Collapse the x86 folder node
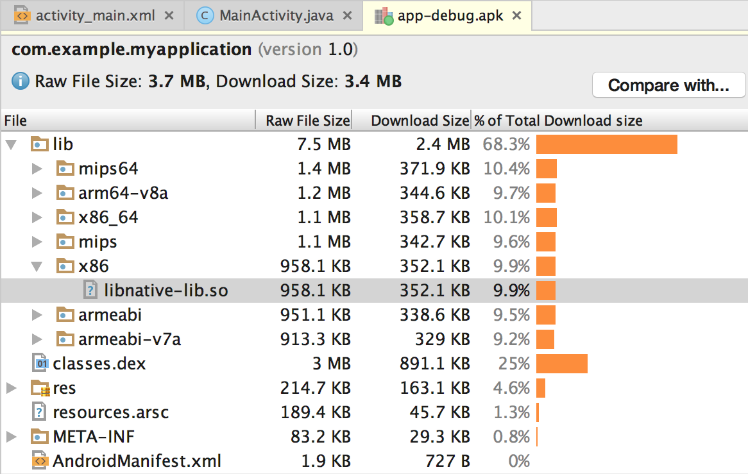 pos(37,266)
